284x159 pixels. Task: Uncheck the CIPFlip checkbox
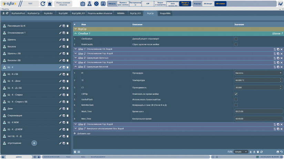[236, 94]
